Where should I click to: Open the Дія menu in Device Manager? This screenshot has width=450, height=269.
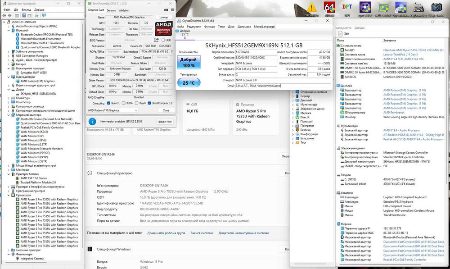(x=16, y=9)
